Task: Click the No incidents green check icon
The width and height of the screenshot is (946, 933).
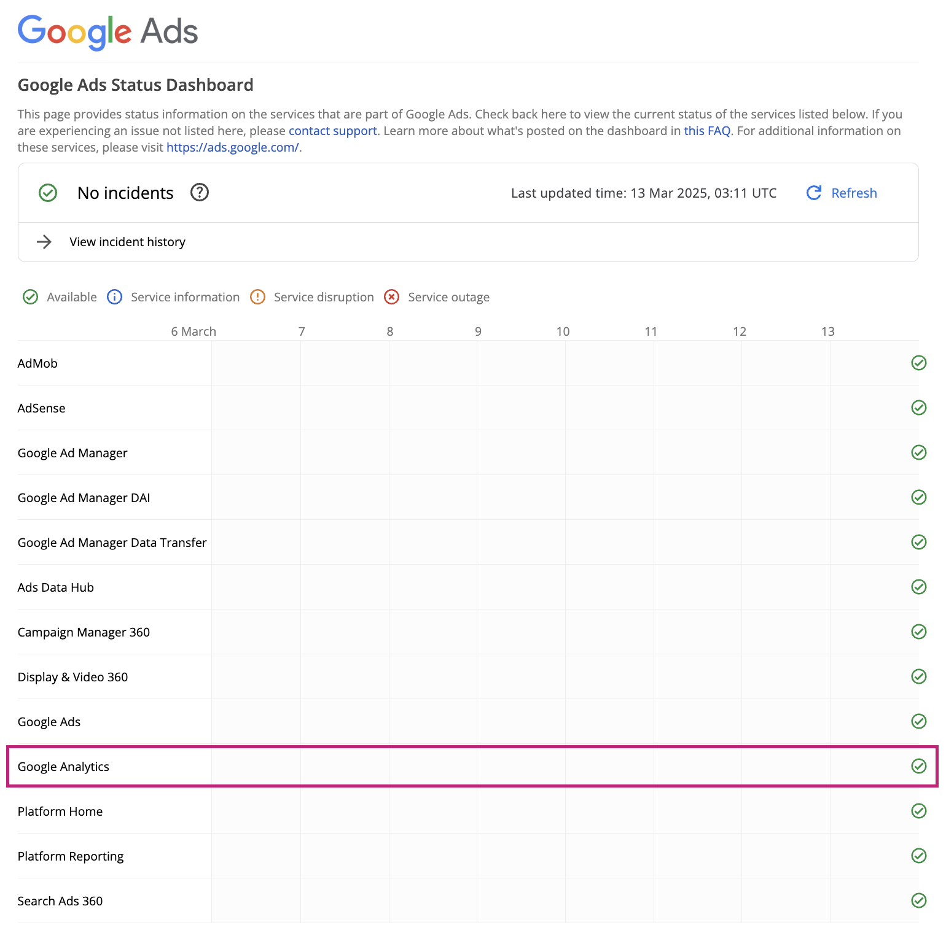Action: [48, 193]
